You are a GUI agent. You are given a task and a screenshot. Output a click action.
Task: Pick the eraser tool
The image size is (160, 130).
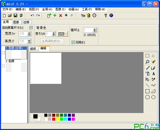tap(153, 62)
